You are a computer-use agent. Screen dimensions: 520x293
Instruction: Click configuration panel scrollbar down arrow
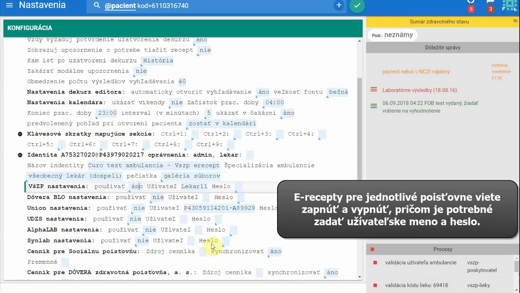point(360,277)
